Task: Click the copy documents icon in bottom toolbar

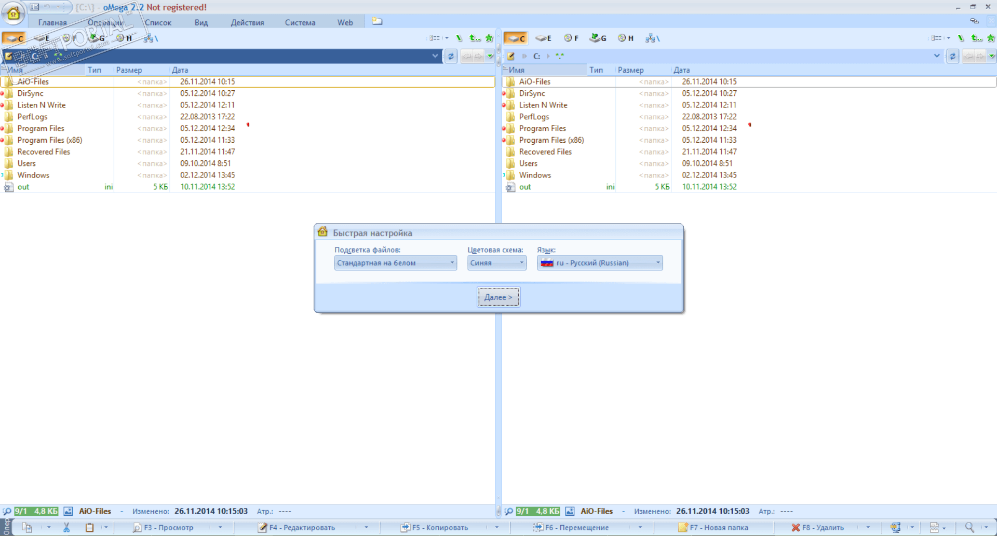Action: (27, 527)
